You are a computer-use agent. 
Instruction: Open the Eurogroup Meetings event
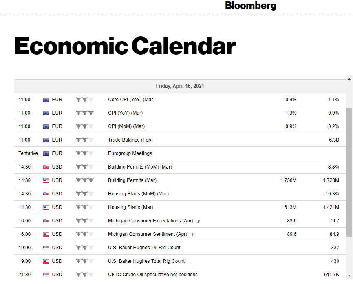click(130, 153)
